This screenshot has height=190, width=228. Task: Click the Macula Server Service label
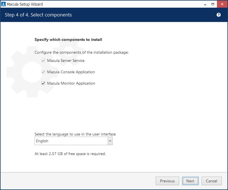coord(66,60)
